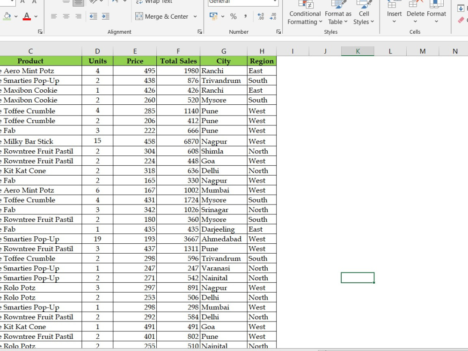Select the City header cell
The image size is (468, 351).
224,61
